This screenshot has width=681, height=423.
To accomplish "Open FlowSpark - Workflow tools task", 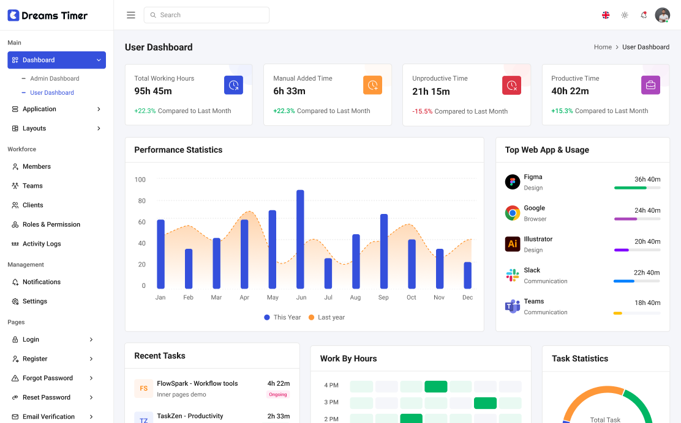I will click(x=197, y=383).
